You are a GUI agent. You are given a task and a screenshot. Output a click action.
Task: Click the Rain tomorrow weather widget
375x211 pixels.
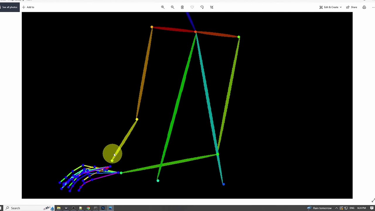[319, 208]
